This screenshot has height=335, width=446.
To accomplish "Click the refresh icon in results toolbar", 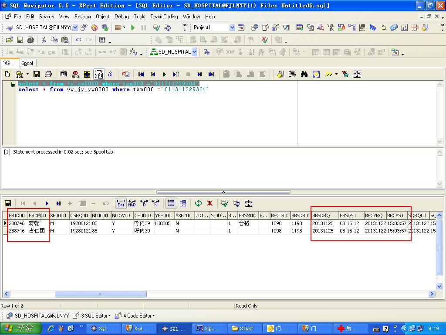I will 198,203.
